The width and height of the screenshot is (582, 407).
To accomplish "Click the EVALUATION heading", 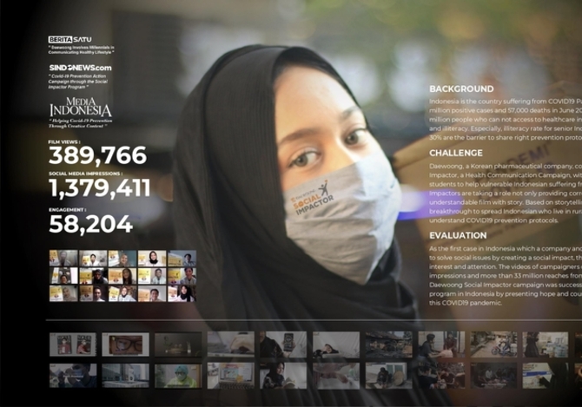I will click(x=458, y=236).
